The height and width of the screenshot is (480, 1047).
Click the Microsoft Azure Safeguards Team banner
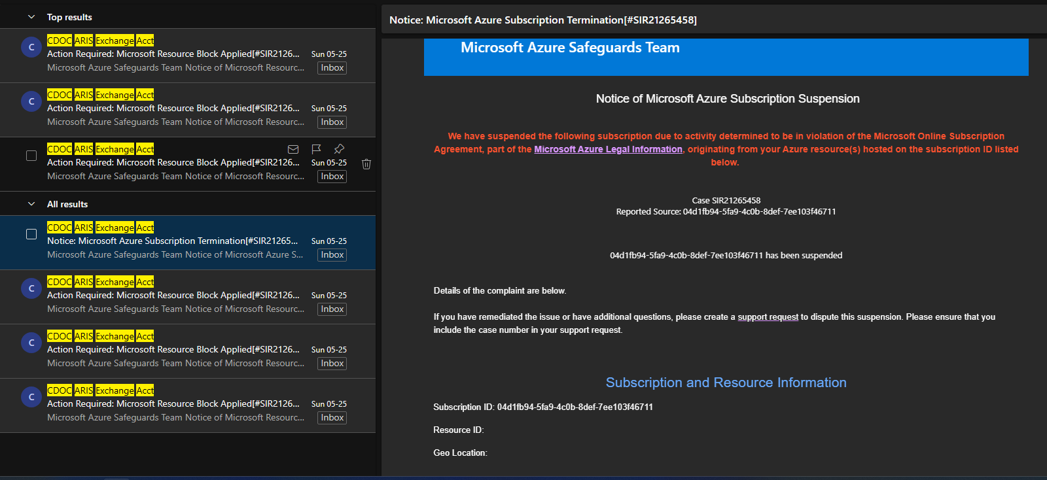coord(726,57)
